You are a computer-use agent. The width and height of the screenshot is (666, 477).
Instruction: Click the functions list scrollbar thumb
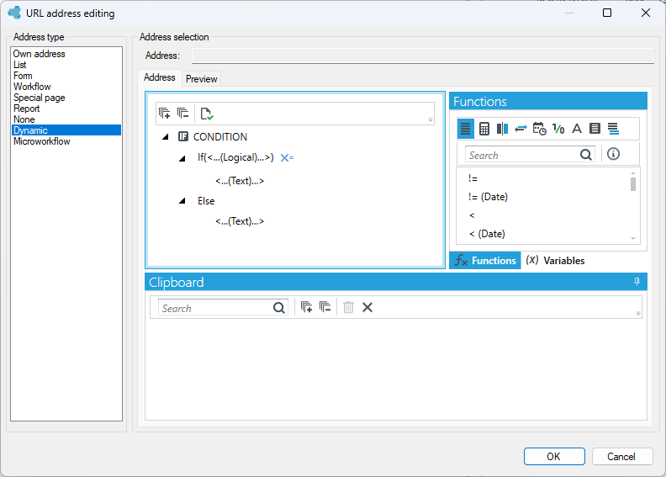coord(633,184)
